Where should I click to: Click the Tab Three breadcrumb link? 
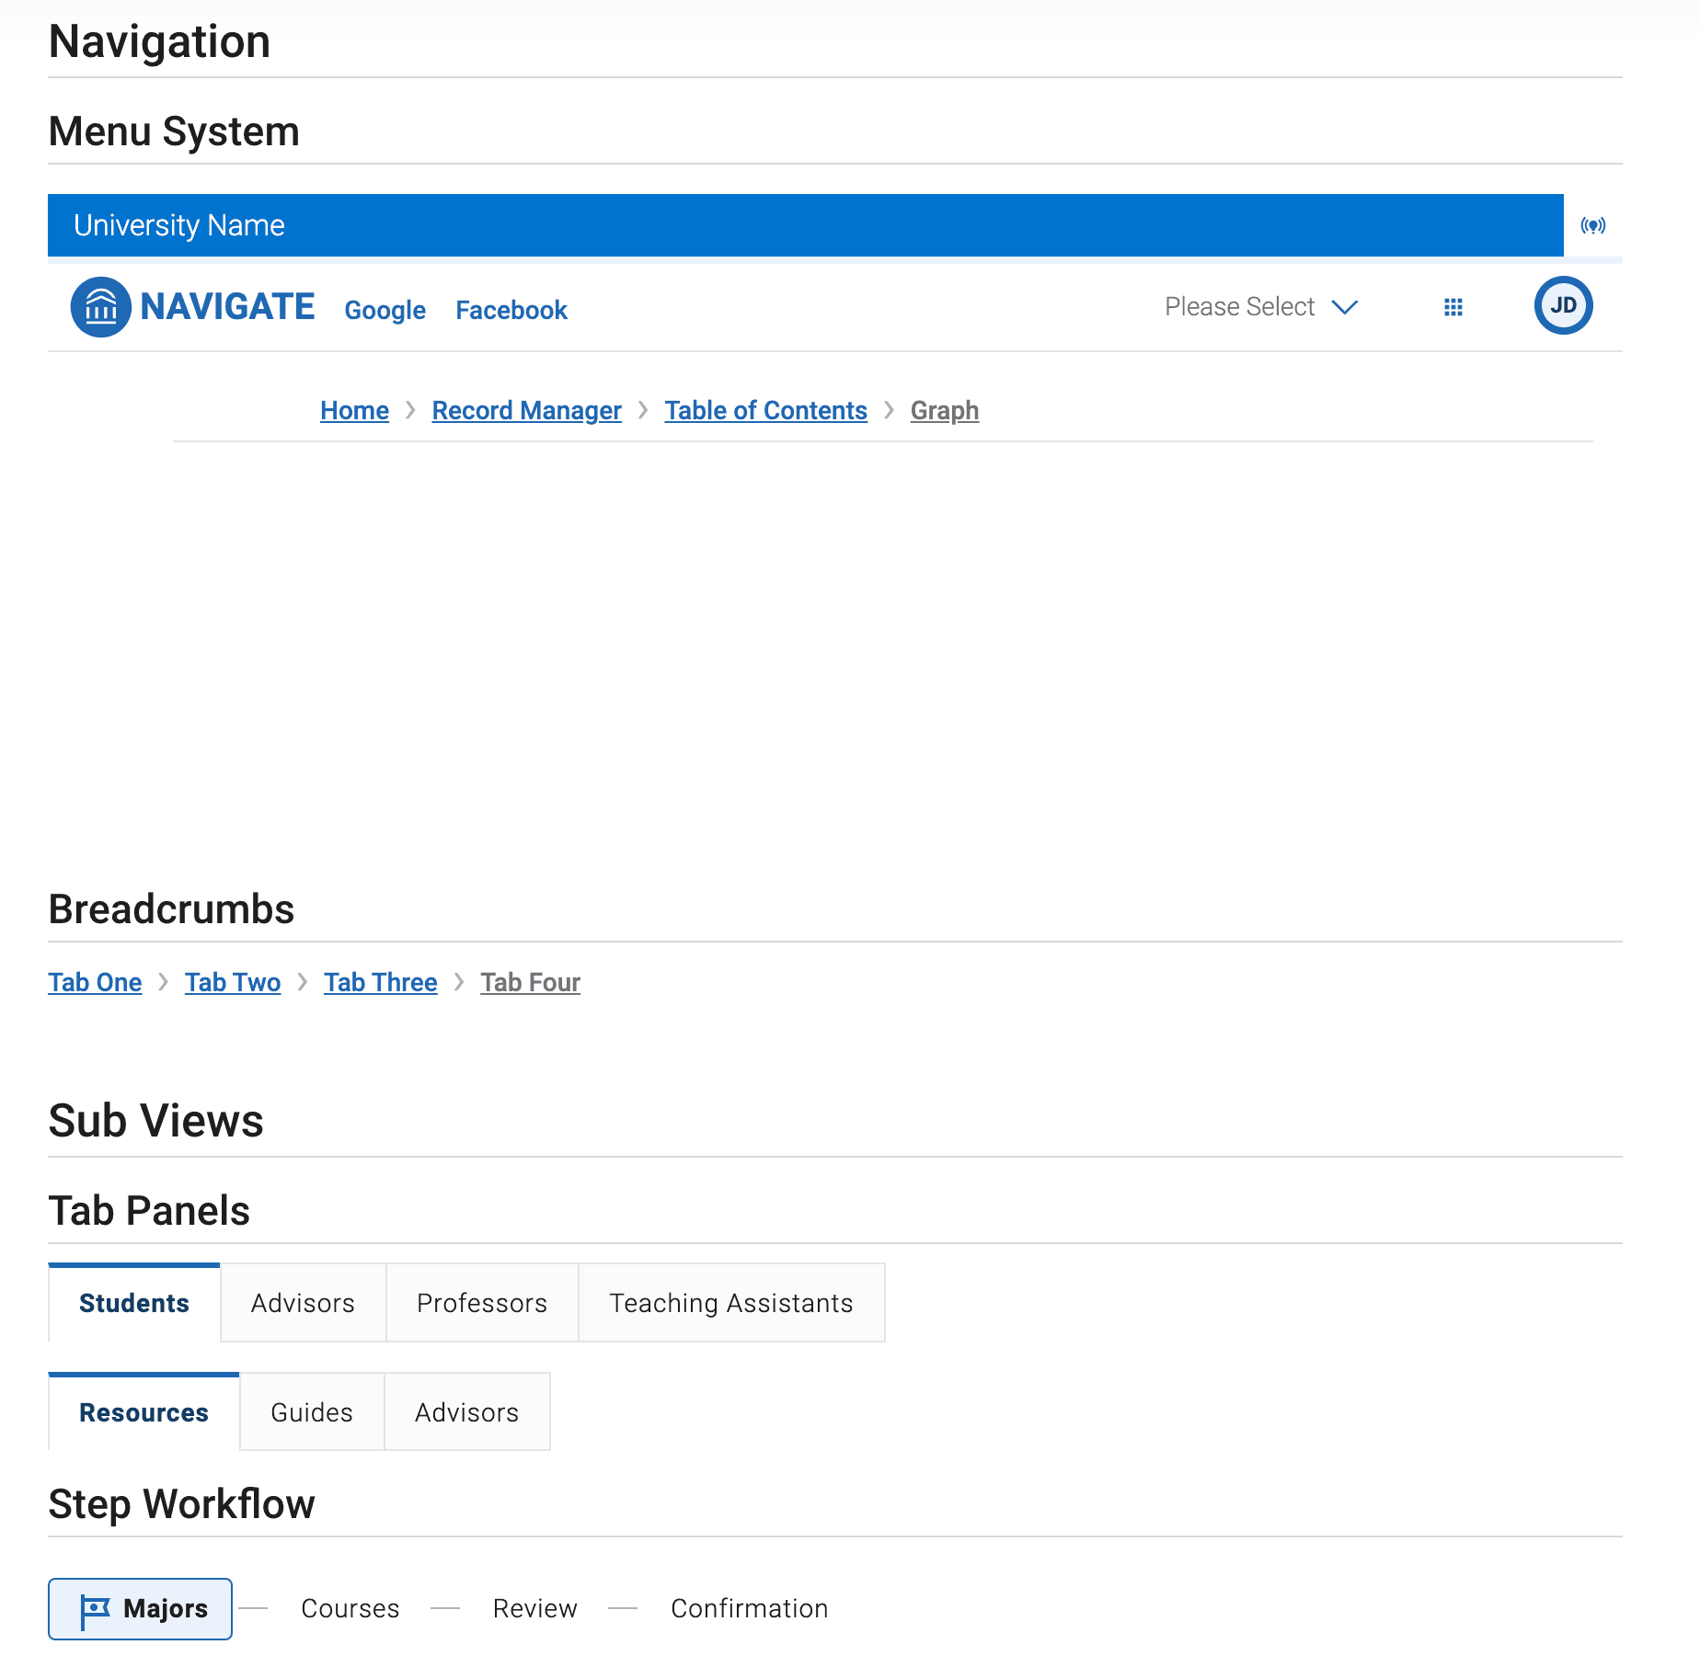(x=380, y=982)
